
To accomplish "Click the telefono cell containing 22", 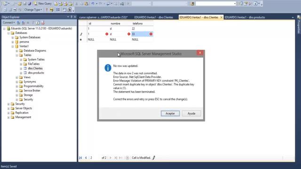I will 142,29.
